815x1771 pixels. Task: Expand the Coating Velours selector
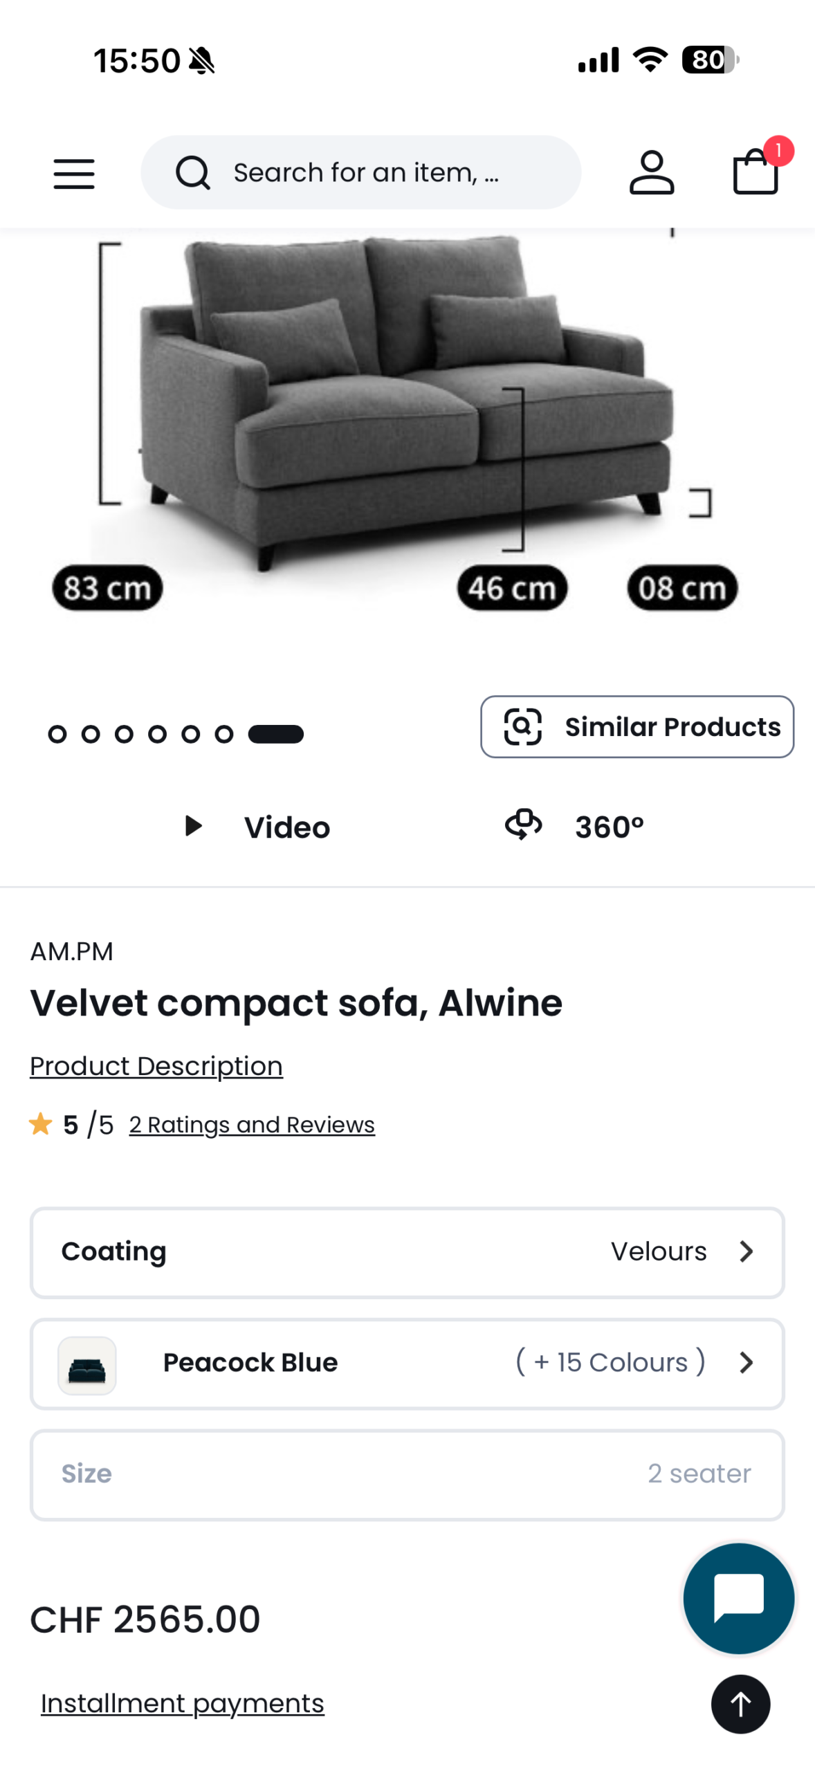(x=407, y=1251)
